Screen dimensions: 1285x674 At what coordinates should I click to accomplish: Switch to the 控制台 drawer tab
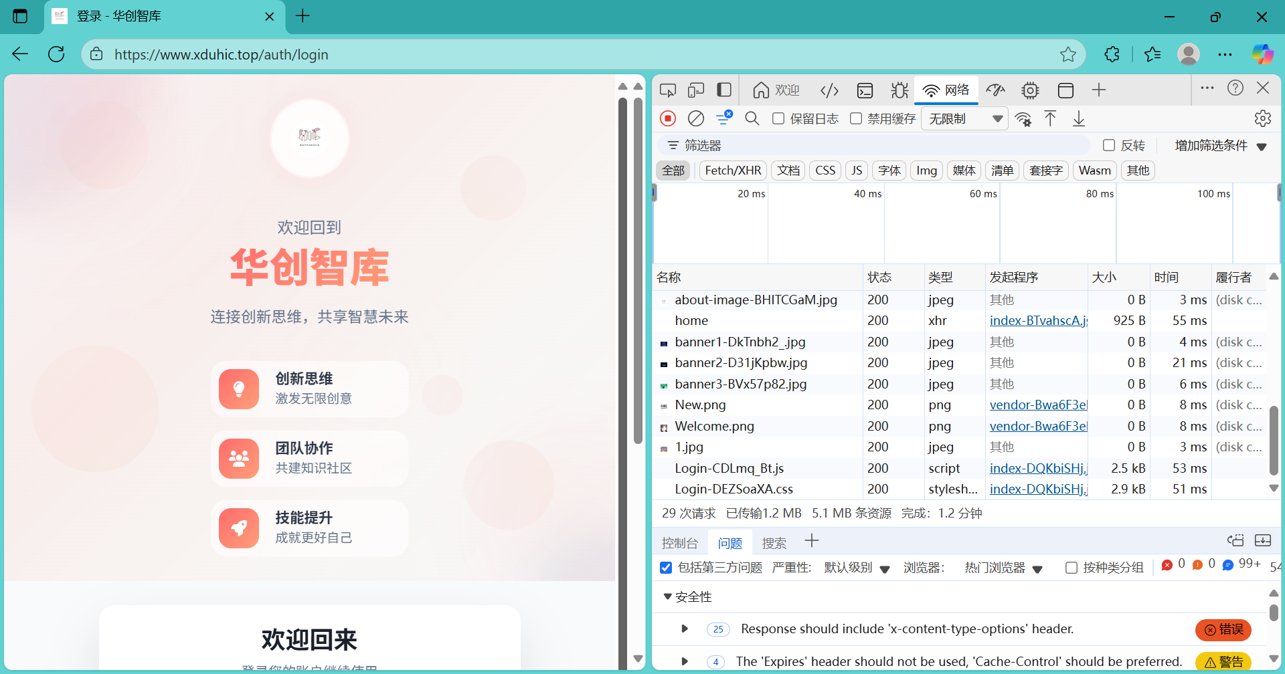pos(679,543)
